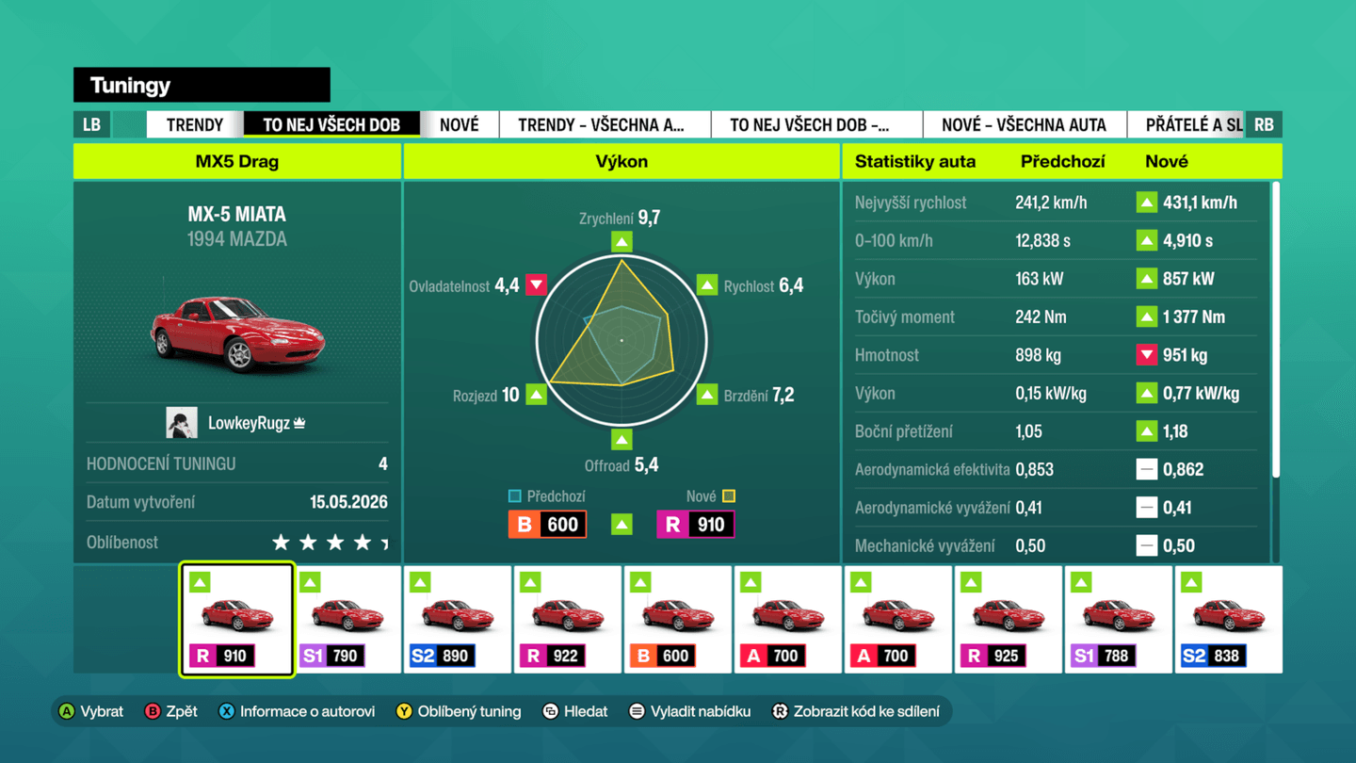Click the pink R 910 class badge under Nové
This screenshot has height=763, width=1356.
click(x=696, y=525)
